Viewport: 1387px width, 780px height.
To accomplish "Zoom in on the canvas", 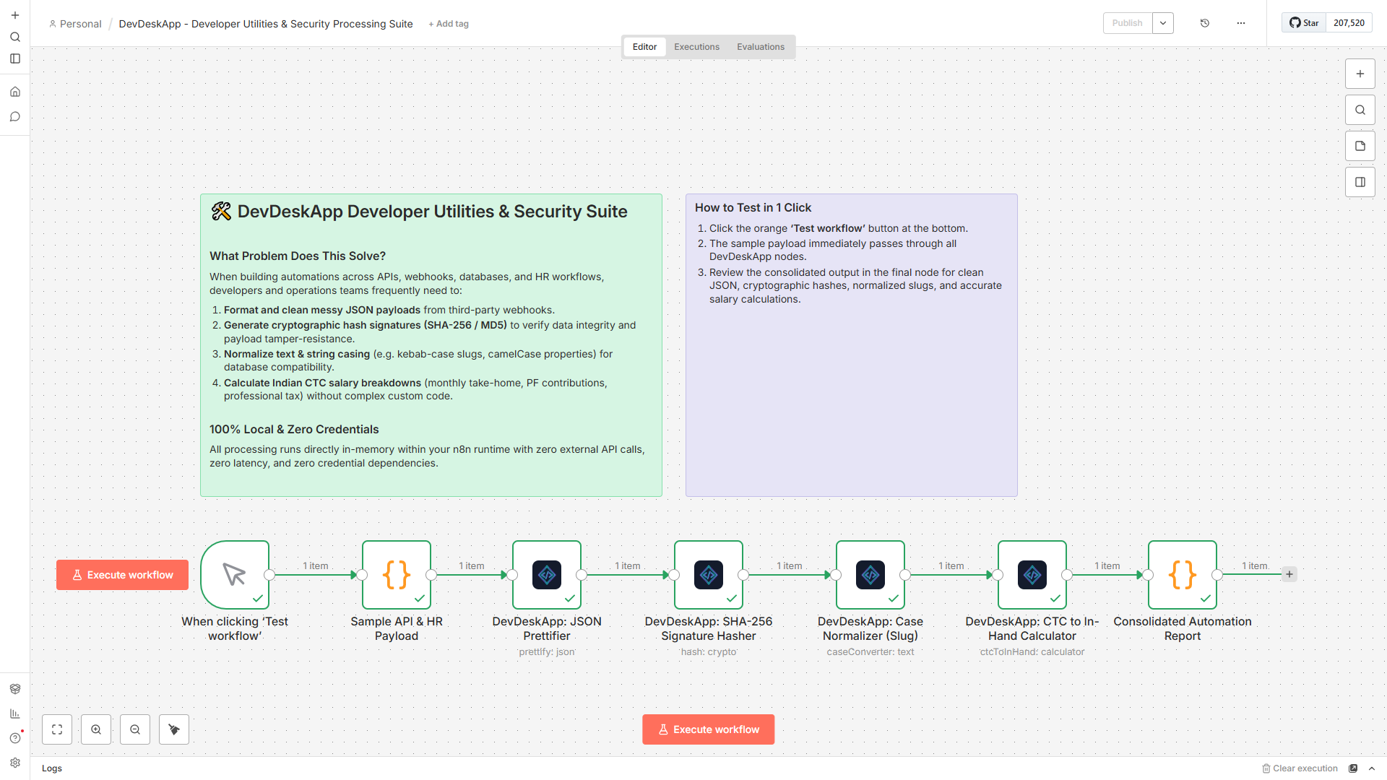I will [96, 729].
